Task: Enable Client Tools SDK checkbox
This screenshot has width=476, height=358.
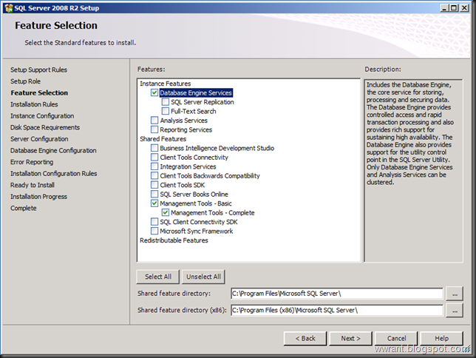Action: point(154,185)
